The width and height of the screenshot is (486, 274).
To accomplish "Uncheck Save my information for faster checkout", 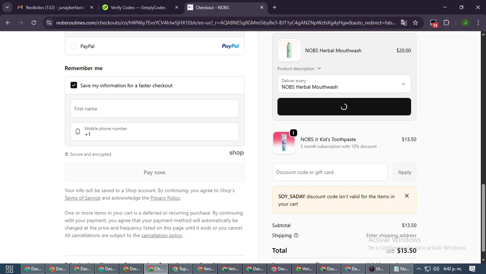I will point(74,85).
